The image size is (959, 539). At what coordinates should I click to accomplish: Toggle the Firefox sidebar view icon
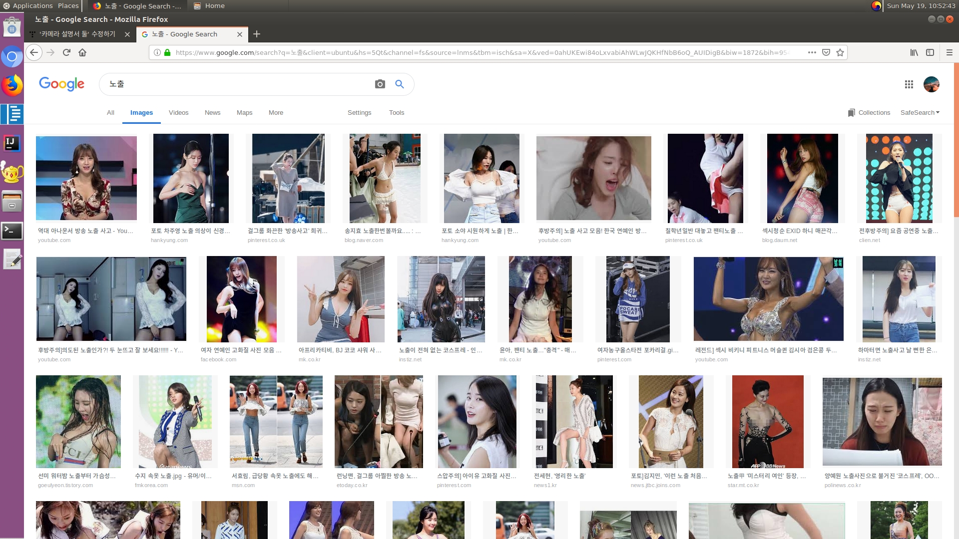click(x=930, y=52)
